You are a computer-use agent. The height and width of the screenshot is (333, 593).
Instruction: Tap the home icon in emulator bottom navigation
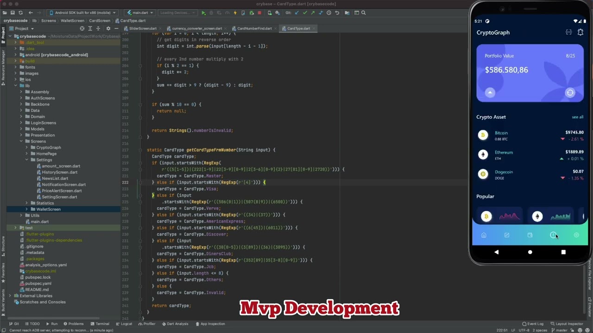484,235
